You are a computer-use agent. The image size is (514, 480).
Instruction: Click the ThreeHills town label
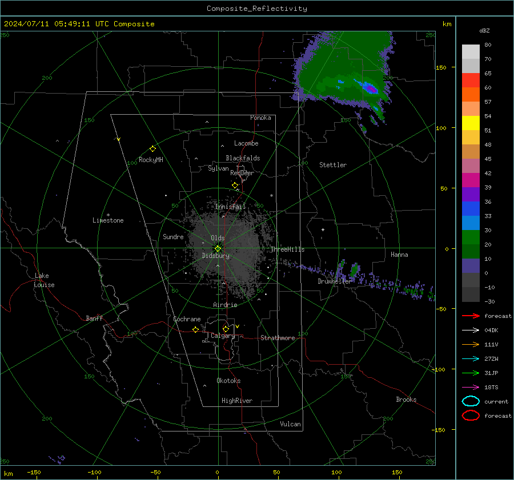[x=287, y=249]
